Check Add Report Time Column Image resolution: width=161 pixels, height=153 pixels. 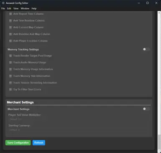click(x=10, y=14)
